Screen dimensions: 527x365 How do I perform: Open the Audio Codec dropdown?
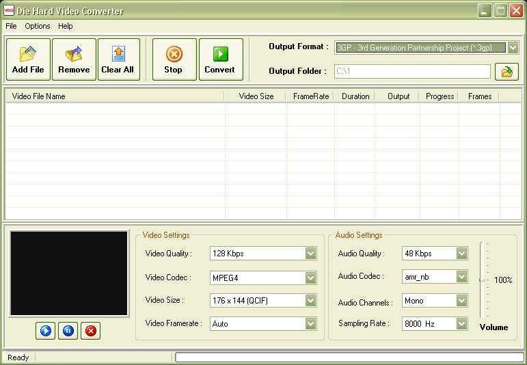pos(462,277)
